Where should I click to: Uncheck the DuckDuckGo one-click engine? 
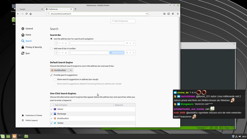click(x=51, y=118)
